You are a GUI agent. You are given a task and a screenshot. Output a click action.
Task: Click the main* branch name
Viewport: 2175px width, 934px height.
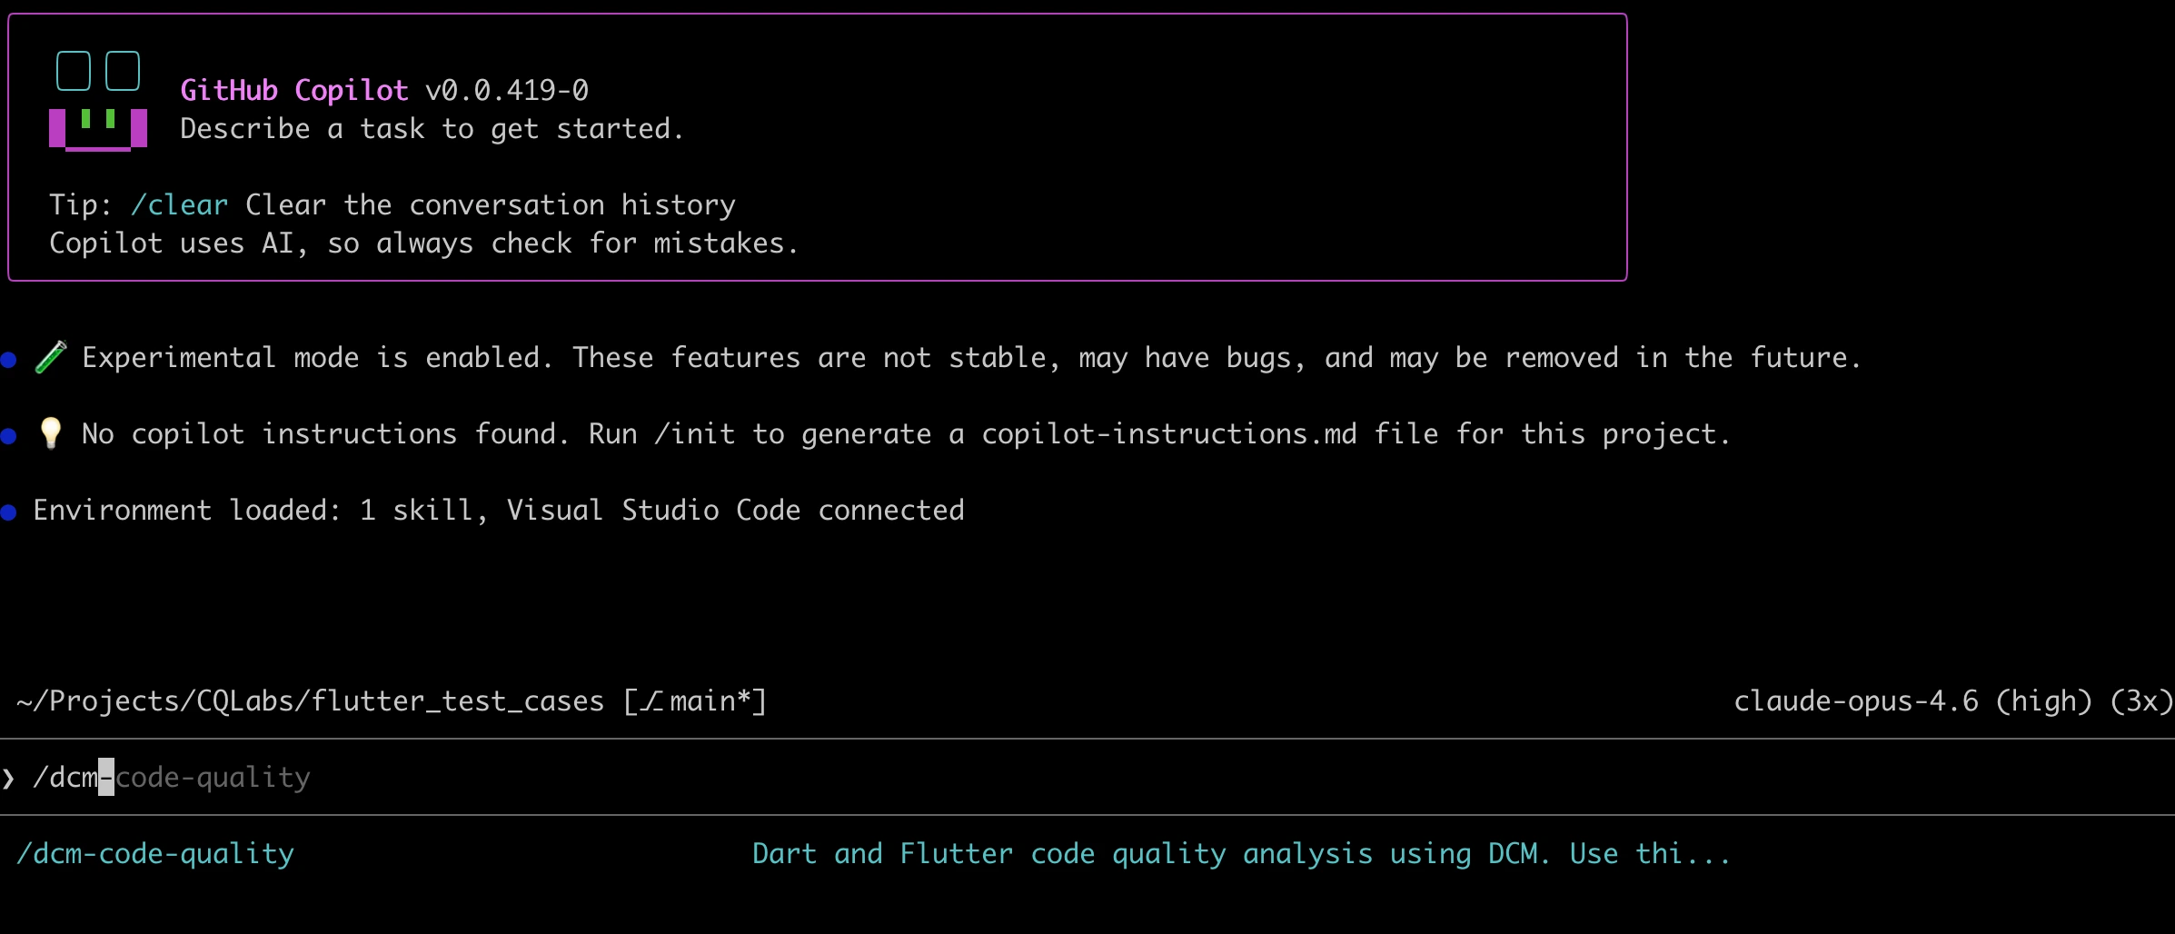click(709, 700)
